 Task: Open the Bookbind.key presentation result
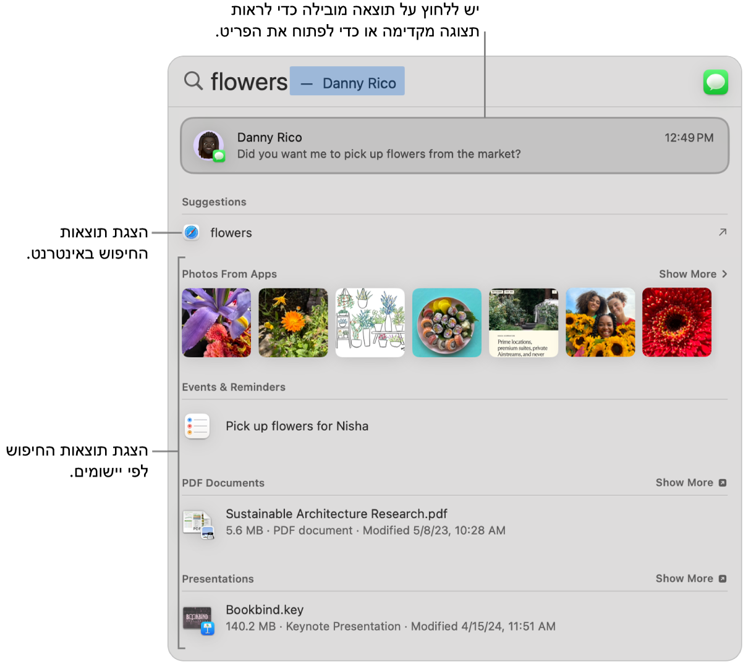pos(265,610)
